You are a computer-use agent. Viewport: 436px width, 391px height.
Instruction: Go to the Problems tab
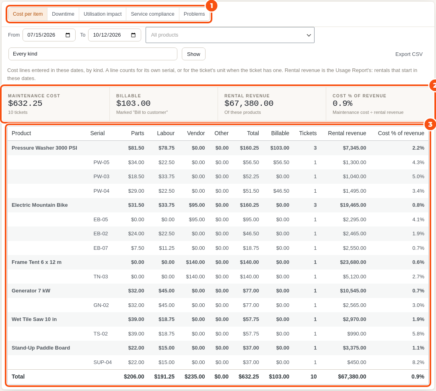pyautogui.click(x=194, y=14)
